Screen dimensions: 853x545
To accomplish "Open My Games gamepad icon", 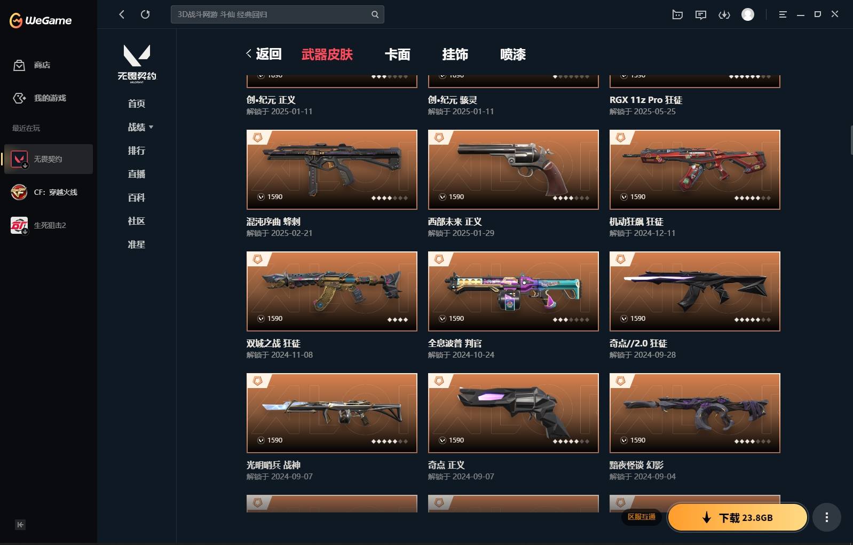I will tap(19, 98).
